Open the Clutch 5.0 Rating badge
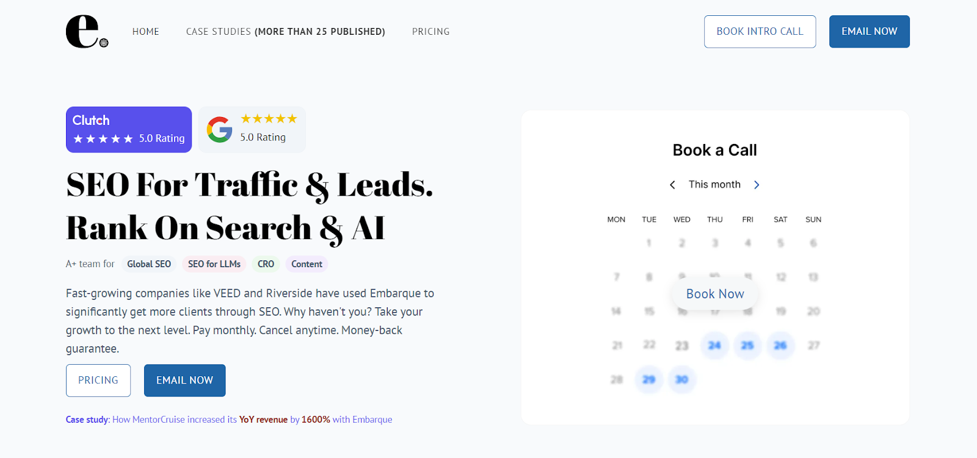 coord(129,129)
